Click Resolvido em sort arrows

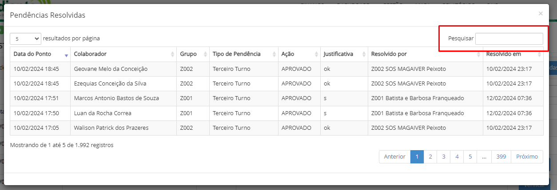[x=539, y=54]
